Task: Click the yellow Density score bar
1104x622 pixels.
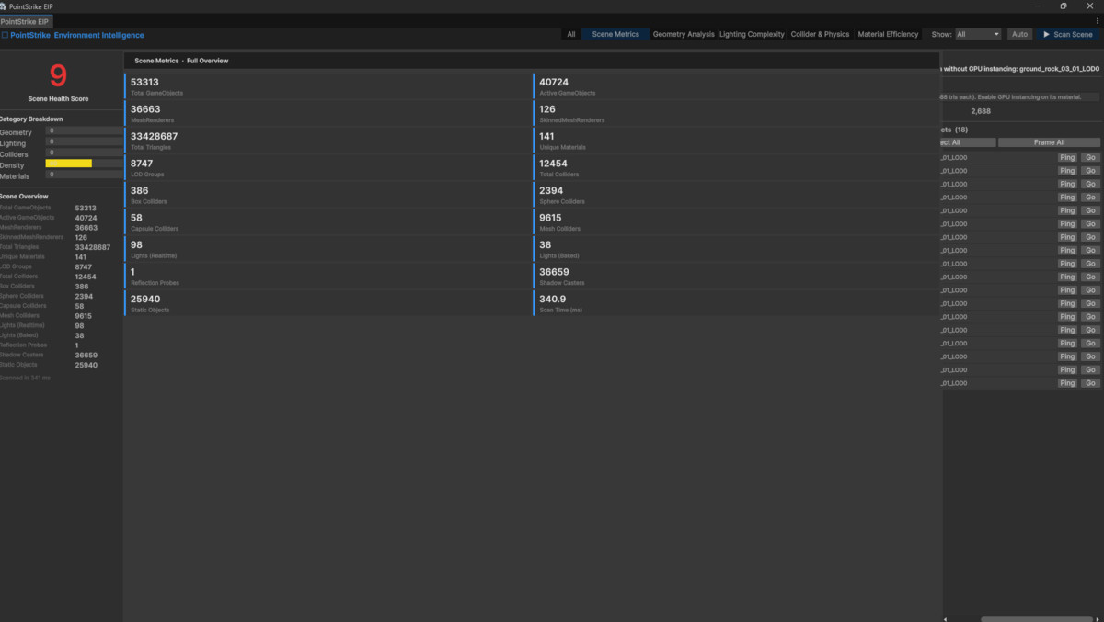Action: (69, 164)
